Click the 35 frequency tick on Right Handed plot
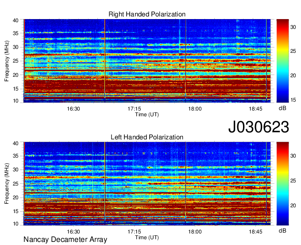Screen dimensions: 301x245 click(15, 33)
